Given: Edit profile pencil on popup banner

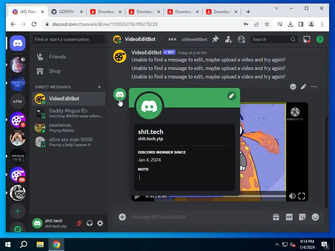Looking at the screenshot, I should coord(232,96).
